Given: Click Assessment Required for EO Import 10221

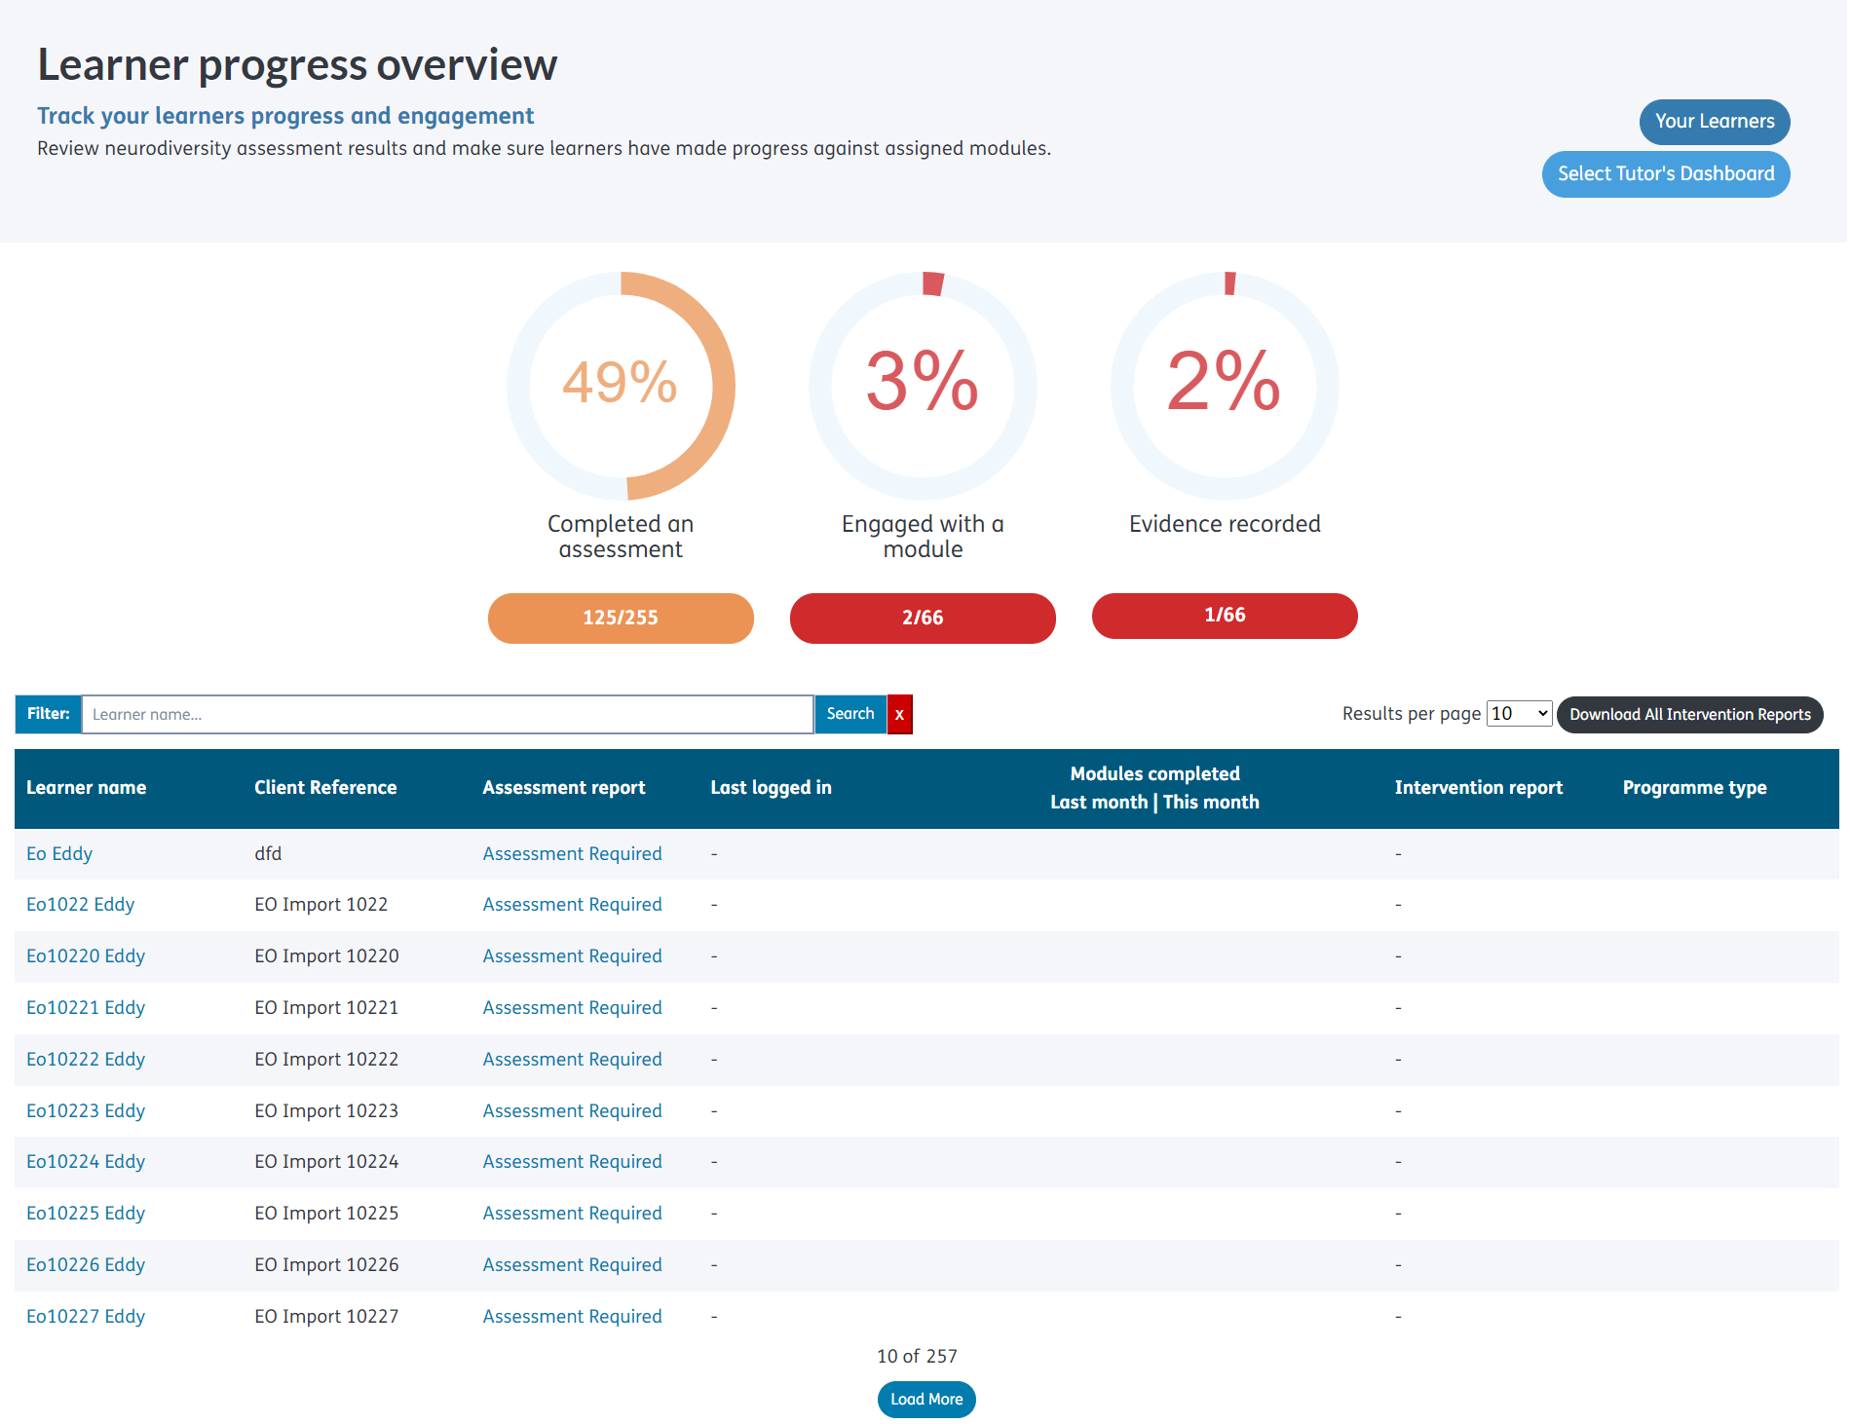Looking at the screenshot, I should pyautogui.click(x=572, y=1008).
